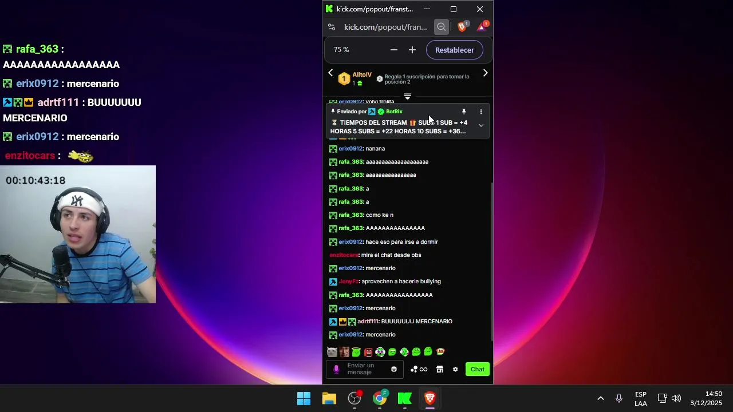Click the adrtf111 username in the popout chat list
The width and height of the screenshot is (733, 412).
[x=368, y=322]
